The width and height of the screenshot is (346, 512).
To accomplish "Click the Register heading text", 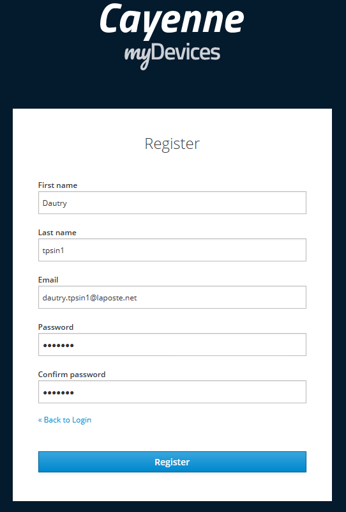I will (x=172, y=144).
